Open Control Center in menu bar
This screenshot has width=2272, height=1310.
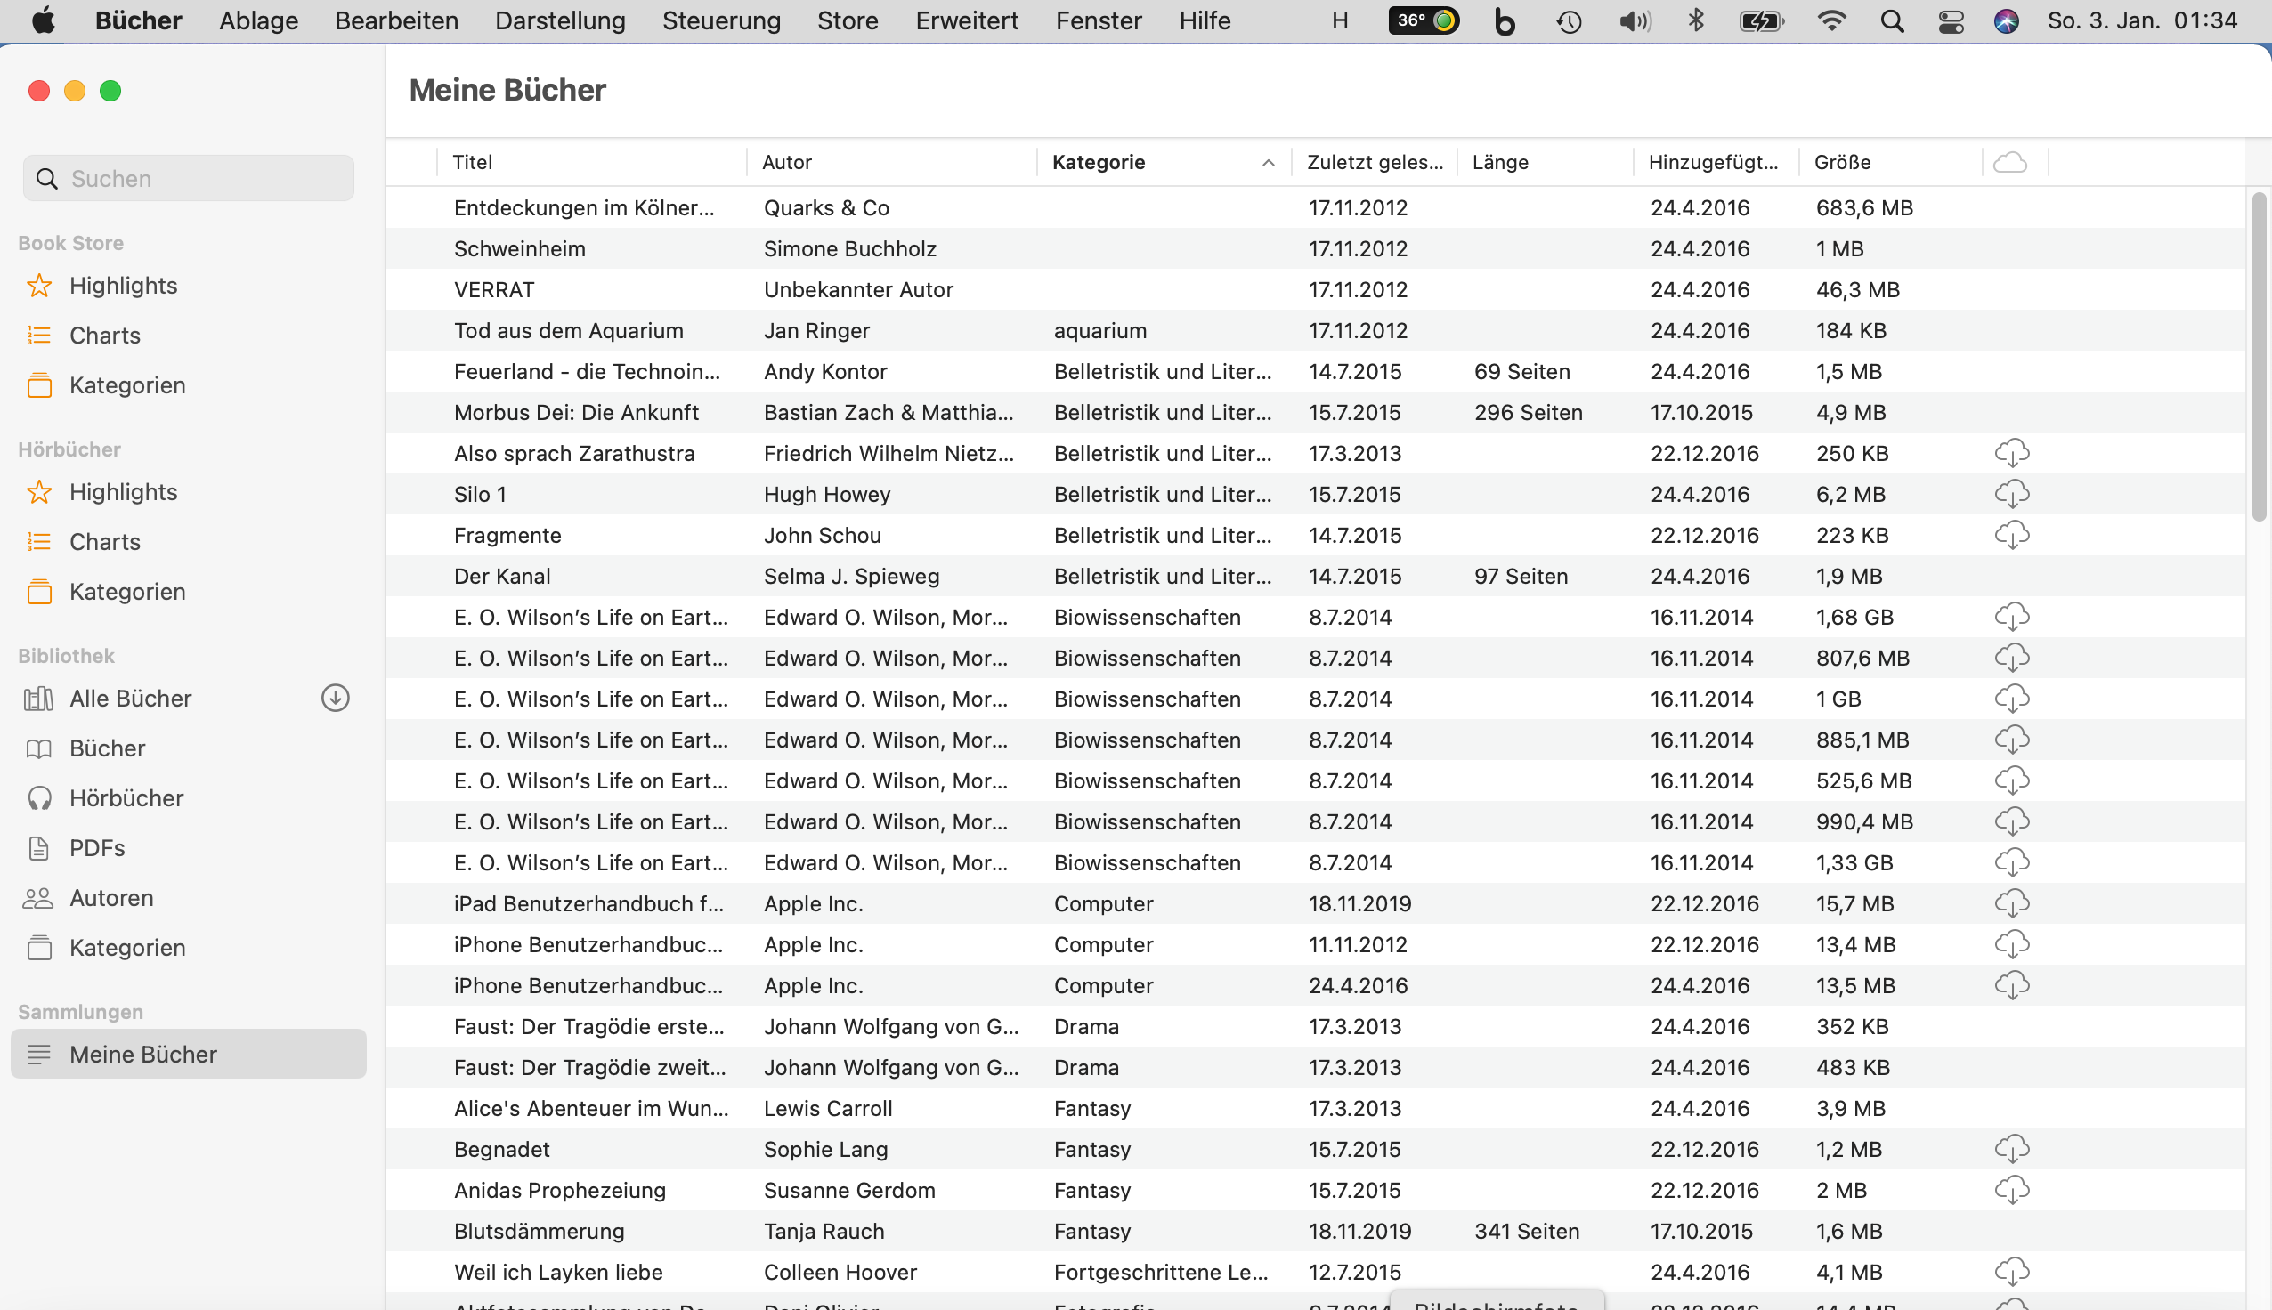pos(1950,20)
